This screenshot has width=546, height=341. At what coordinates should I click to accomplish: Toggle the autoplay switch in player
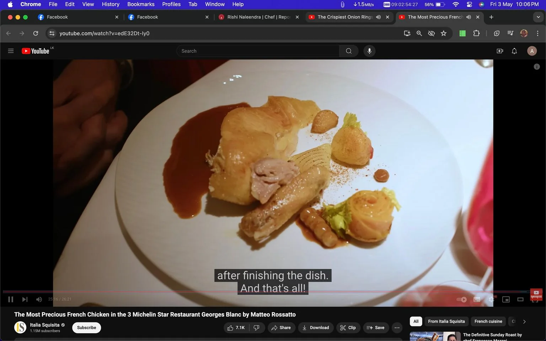pos(461,299)
